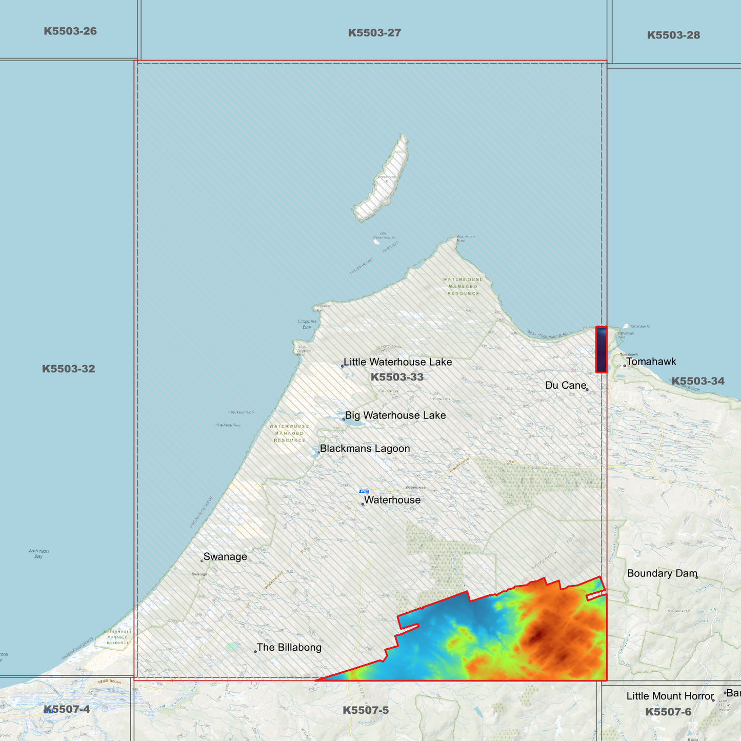The width and height of the screenshot is (741, 741).
Task: Select the Swanage place label
Action: click(225, 557)
